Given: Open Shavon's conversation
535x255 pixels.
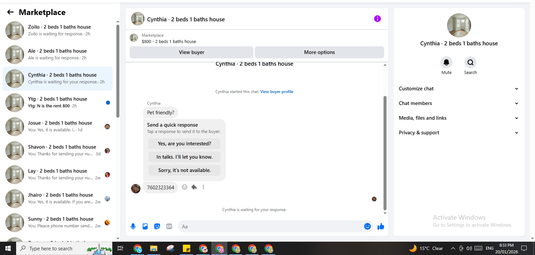Looking at the screenshot, I should click(58, 151).
